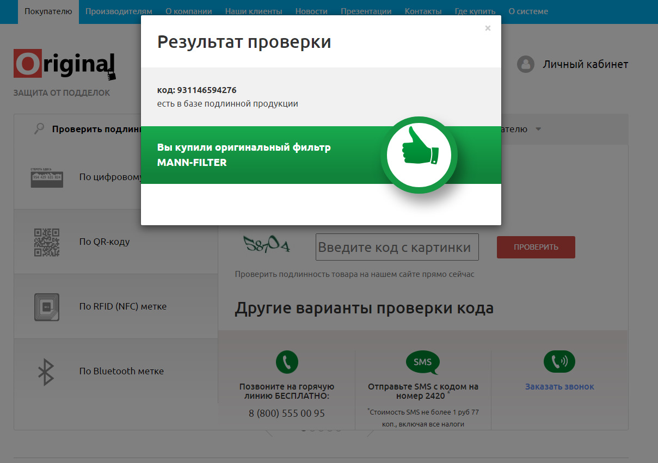Viewport: 658px width, 463px height.
Task: Click Проверить подлинность heading tab
Action: click(x=96, y=129)
